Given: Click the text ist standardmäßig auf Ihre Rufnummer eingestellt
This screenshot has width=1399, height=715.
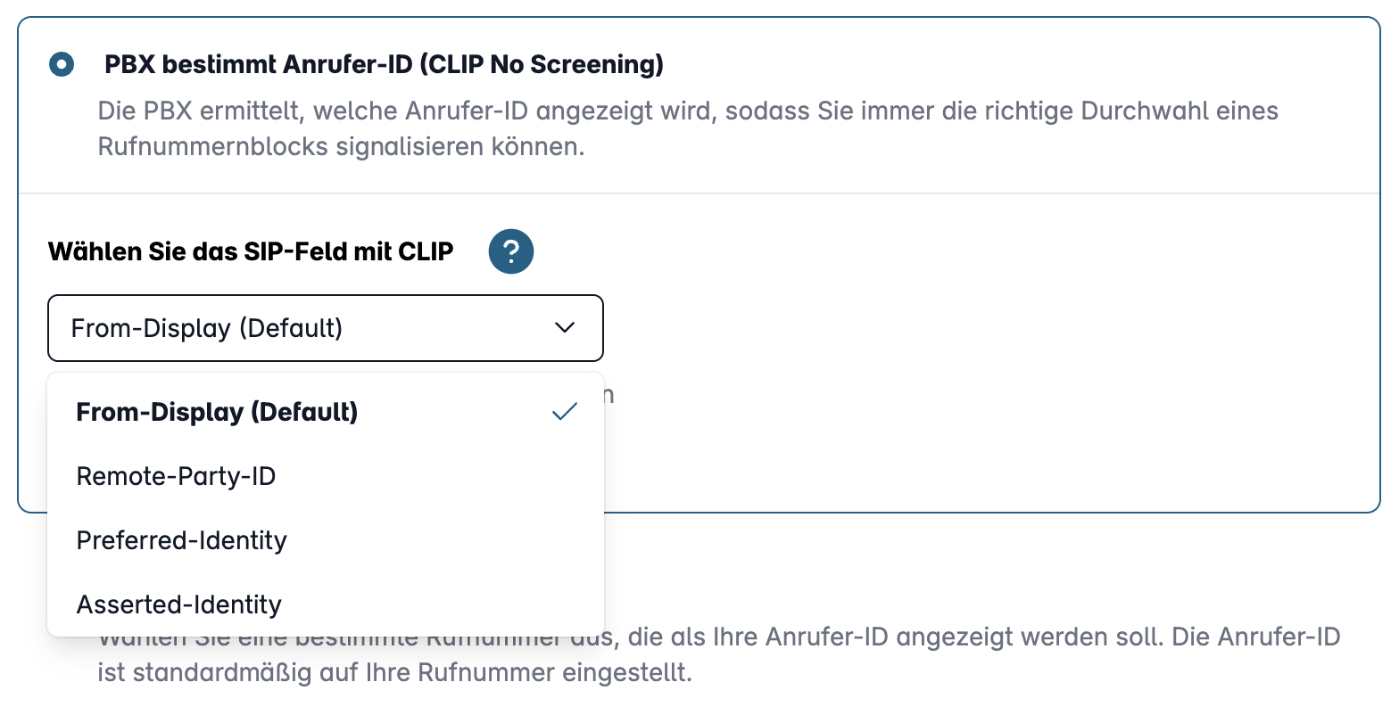Looking at the screenshot, I should coord(394,672).
